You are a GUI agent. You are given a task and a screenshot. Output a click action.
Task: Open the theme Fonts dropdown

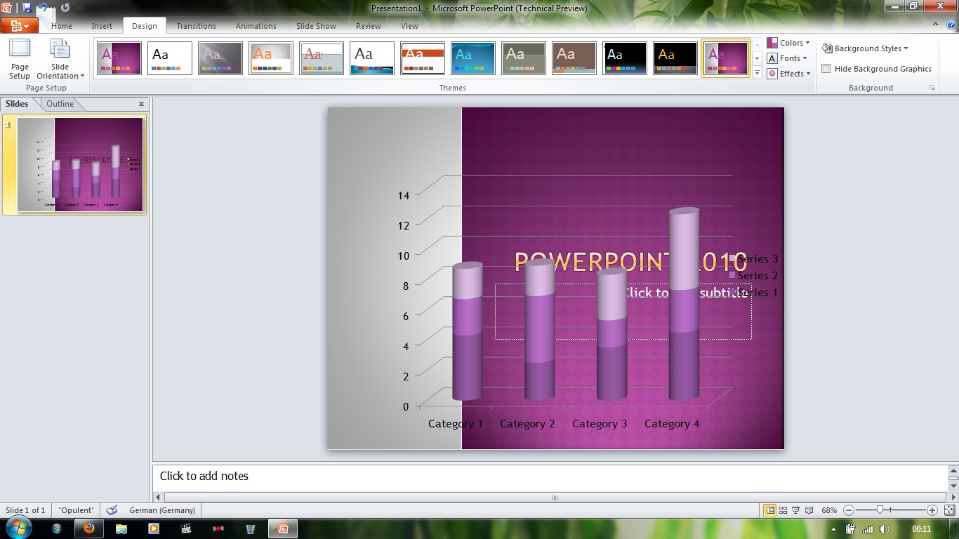pyautogui.click(x=787, y=58)
